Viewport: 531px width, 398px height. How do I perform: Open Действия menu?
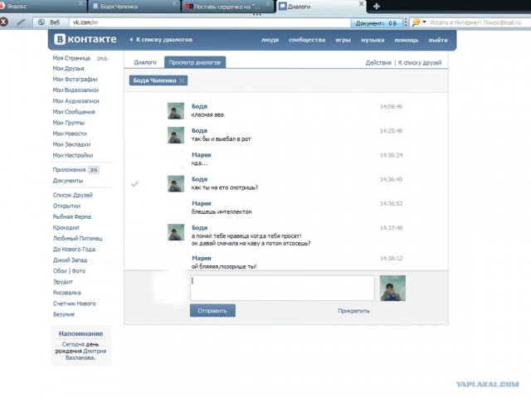[x=378, y=63]
